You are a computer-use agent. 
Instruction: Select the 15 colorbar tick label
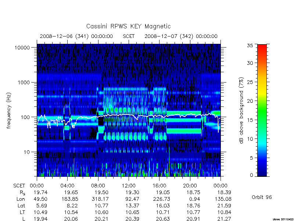250,120
